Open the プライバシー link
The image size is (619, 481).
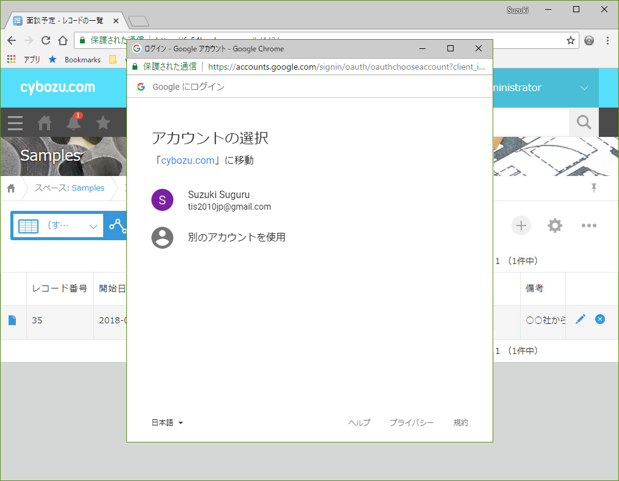point(411,423)
